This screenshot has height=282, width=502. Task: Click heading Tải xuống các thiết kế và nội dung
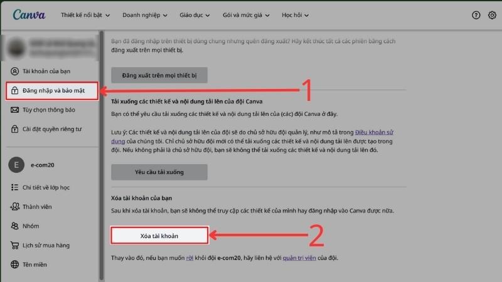coord(186,102)
